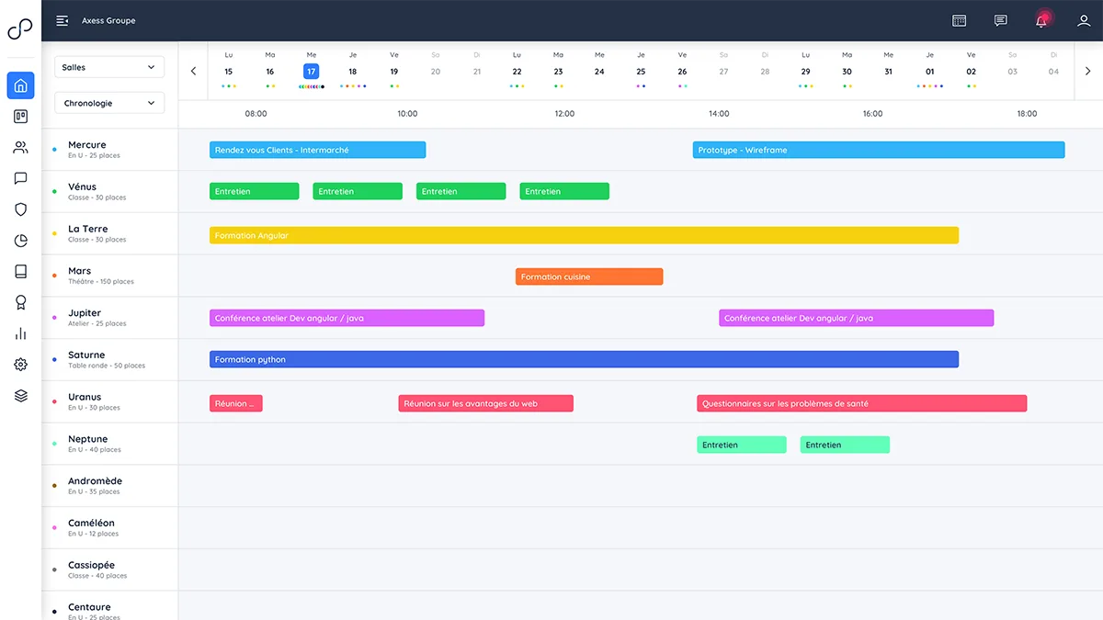
Task: Open the user profile icon
Action: coord(1084,20)
